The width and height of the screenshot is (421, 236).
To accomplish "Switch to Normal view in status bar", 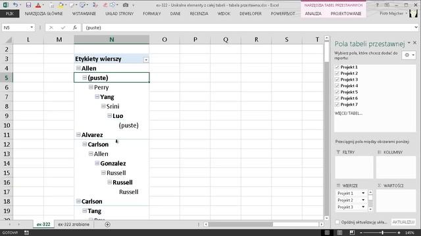I will point(327,233).
